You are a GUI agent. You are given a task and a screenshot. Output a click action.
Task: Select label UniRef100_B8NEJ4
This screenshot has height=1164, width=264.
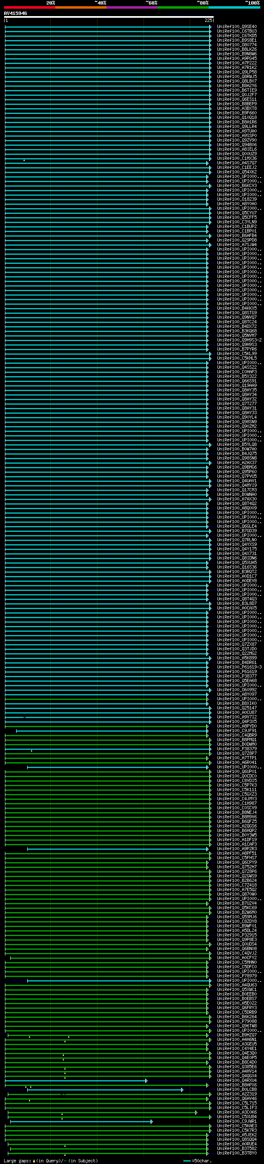(x=237, y=813)
